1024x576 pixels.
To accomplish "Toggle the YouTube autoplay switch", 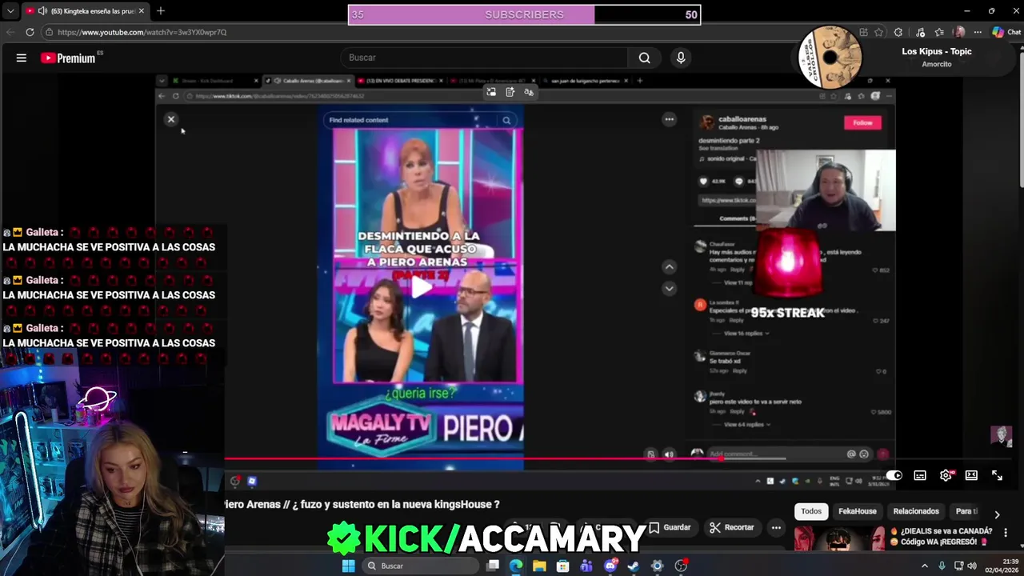I will tap(894, 475).
